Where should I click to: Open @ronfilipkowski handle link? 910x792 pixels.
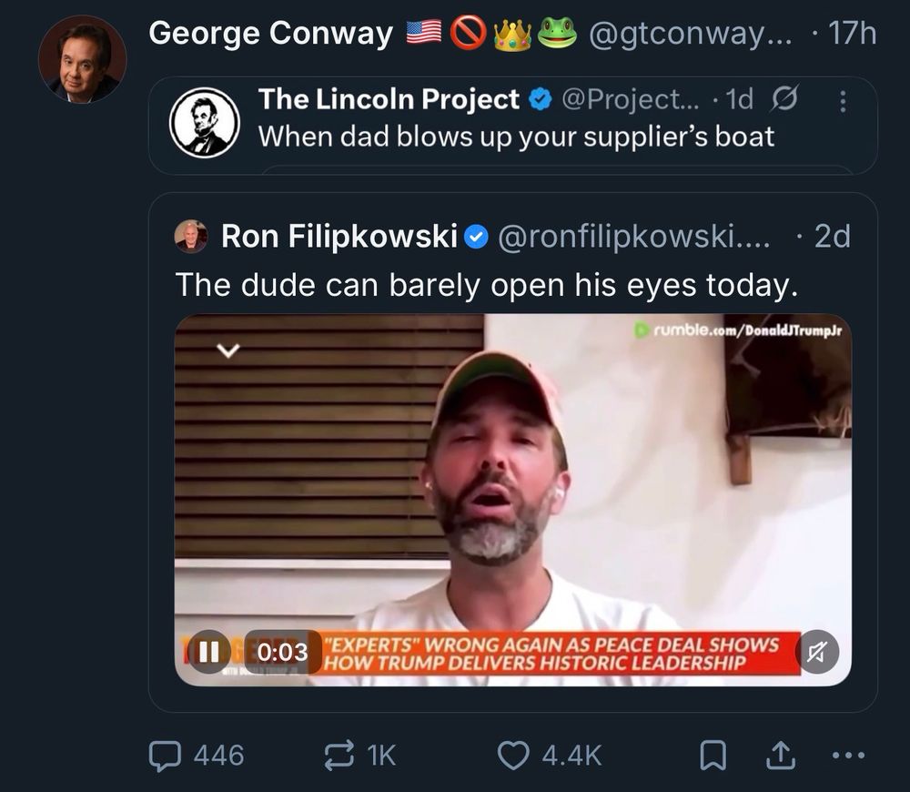click(x=632, y=237)
